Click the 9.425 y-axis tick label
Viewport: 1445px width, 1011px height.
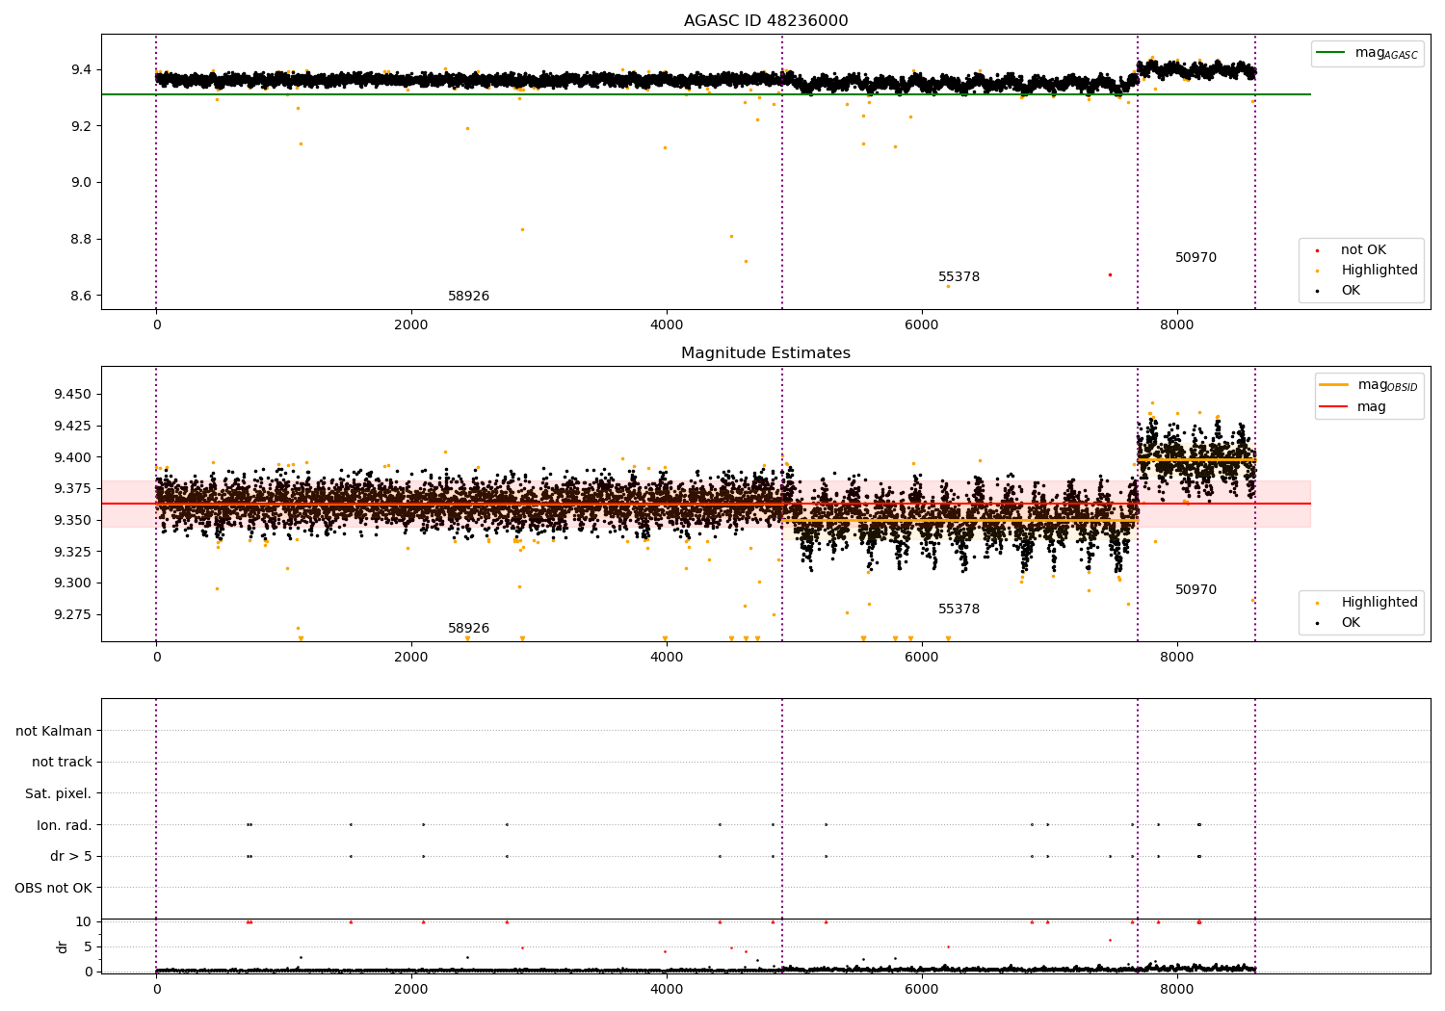pyautogui.click(x=73, y=427)
